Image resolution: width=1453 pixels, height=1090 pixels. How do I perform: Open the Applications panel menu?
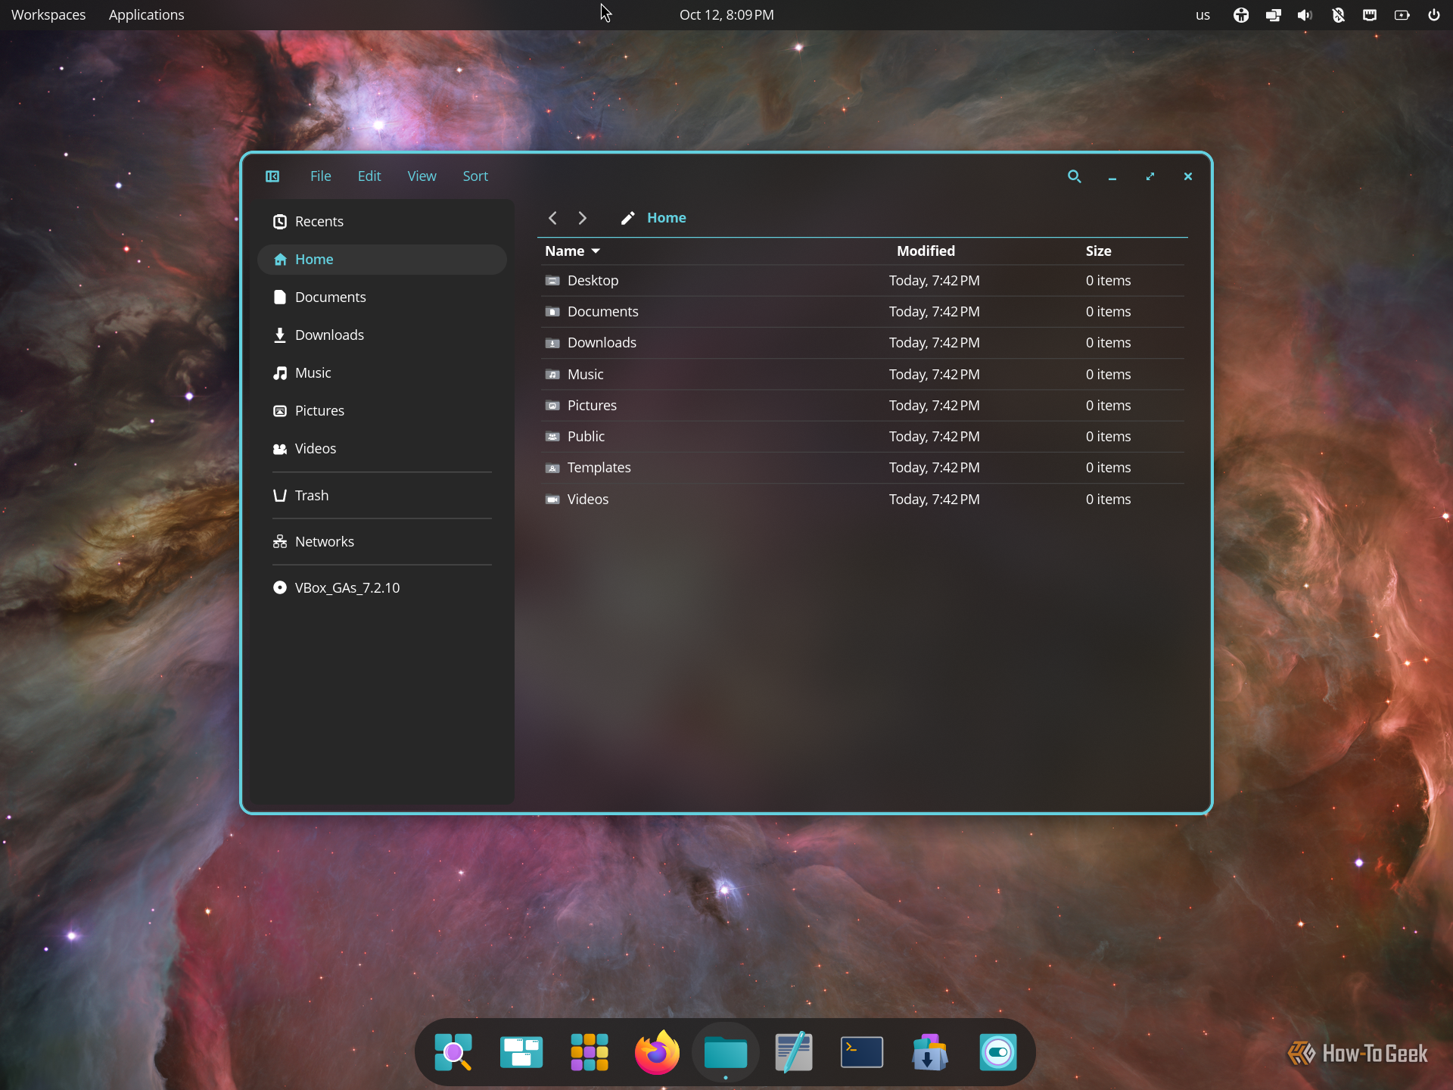pyautogui.click(x=146, y=15)
